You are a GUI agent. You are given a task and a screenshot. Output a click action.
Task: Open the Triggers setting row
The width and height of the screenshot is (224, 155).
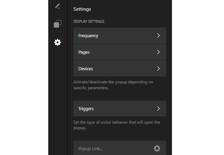[x=120, y=108]
